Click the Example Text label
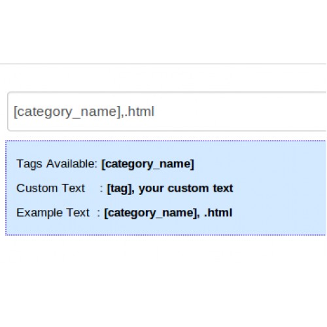The image size is (327, 327). pyautogui.click(x=53, y=213)
